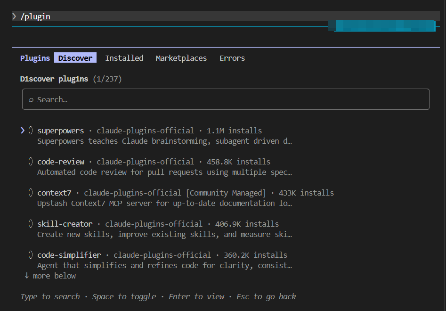The image size is (446, 311).
Task: Click the /plugin command input line
Action: (x=226, y=16)
